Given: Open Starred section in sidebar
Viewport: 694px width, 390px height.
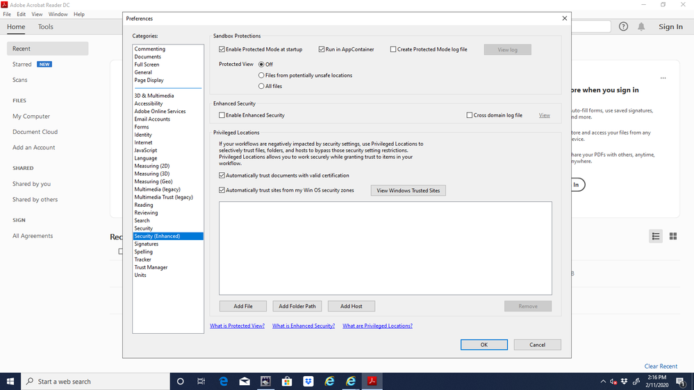Looking at the screenshot, I should [22, 64].
